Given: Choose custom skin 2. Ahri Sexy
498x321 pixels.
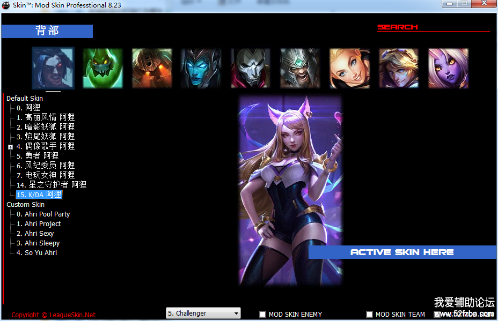Looking at the screenshot, I should click(x=35, y=234).
